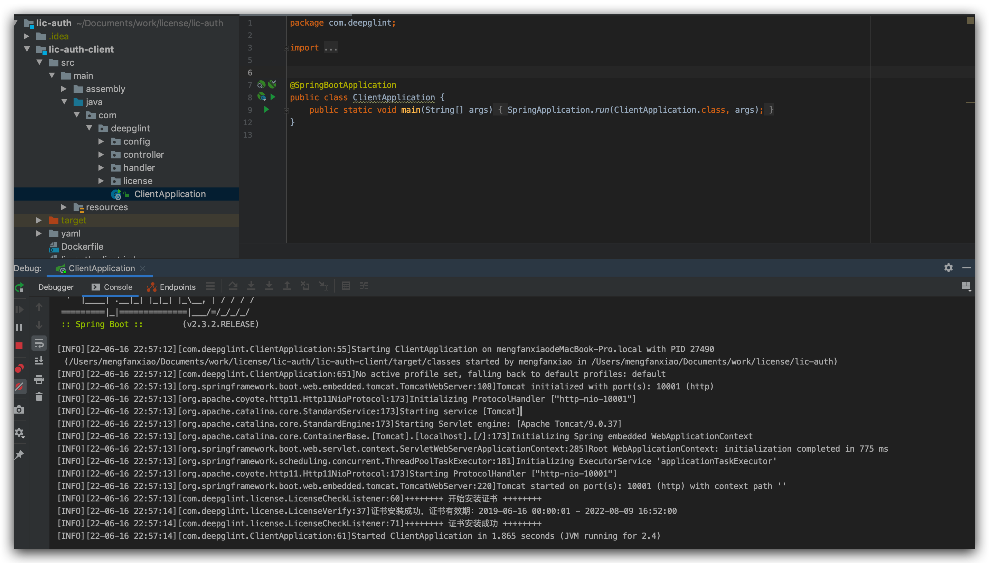
Task: Expand the target folder
Action: click(39, 220)
